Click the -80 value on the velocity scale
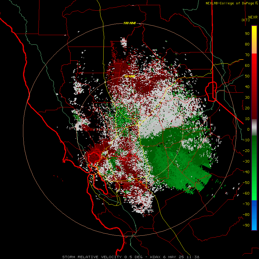 [246, 215]
